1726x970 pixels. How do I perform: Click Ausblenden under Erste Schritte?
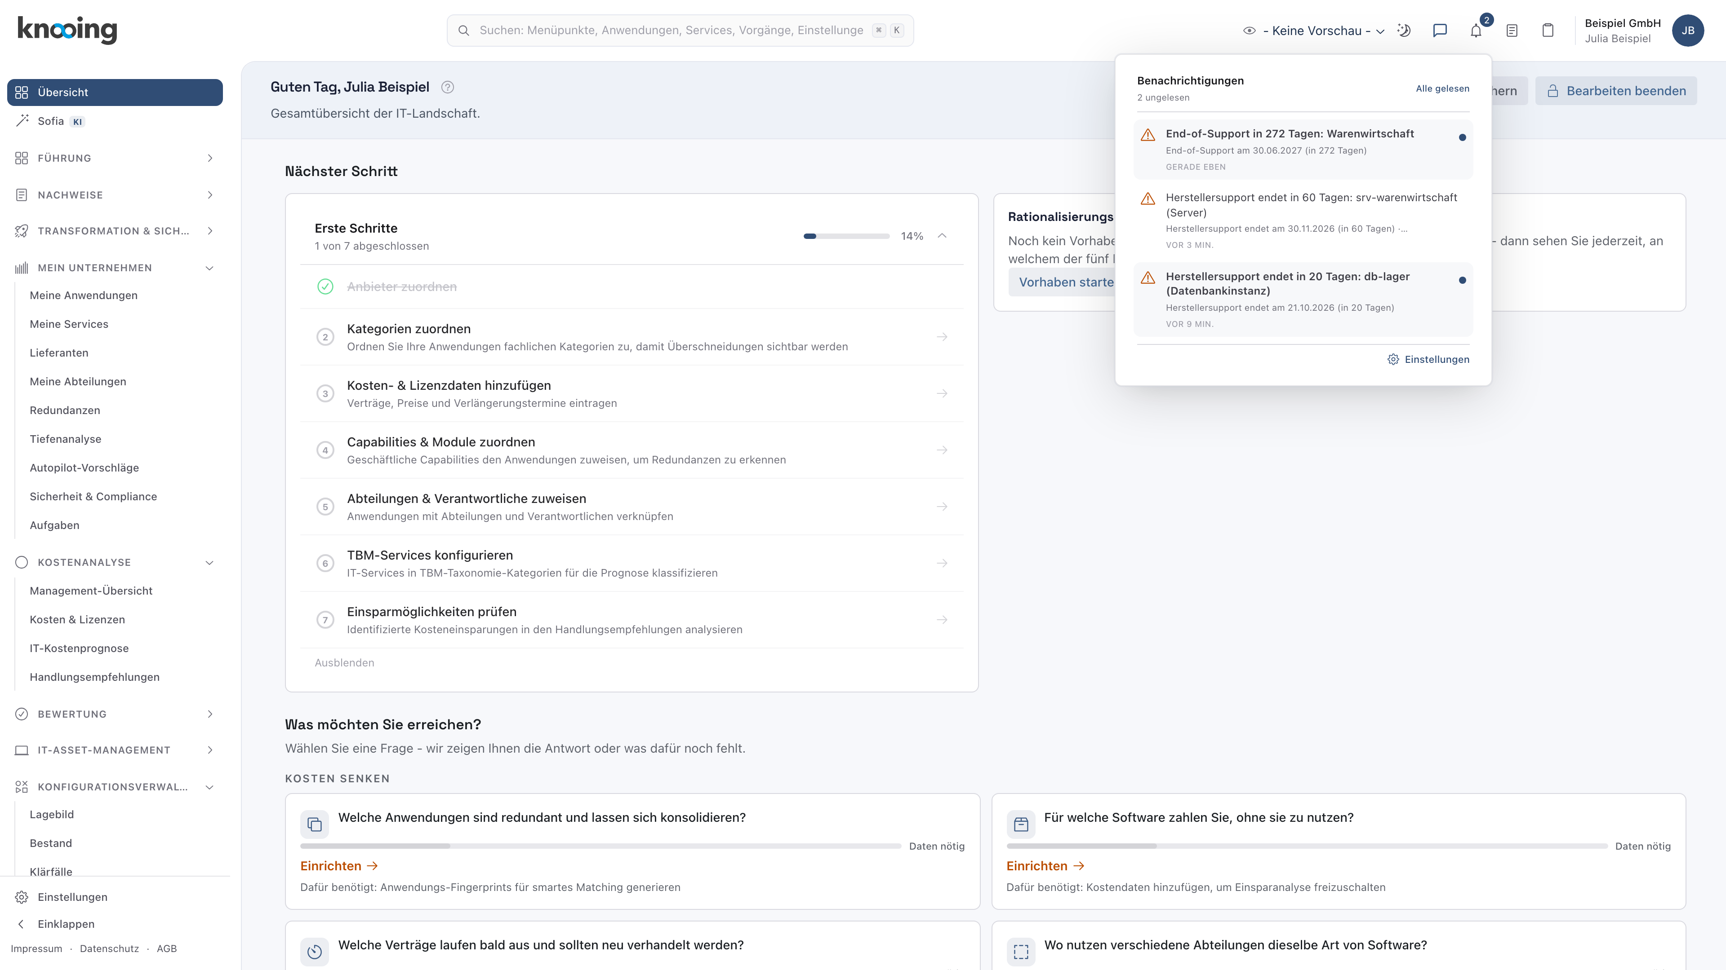[x=344, y=663]
